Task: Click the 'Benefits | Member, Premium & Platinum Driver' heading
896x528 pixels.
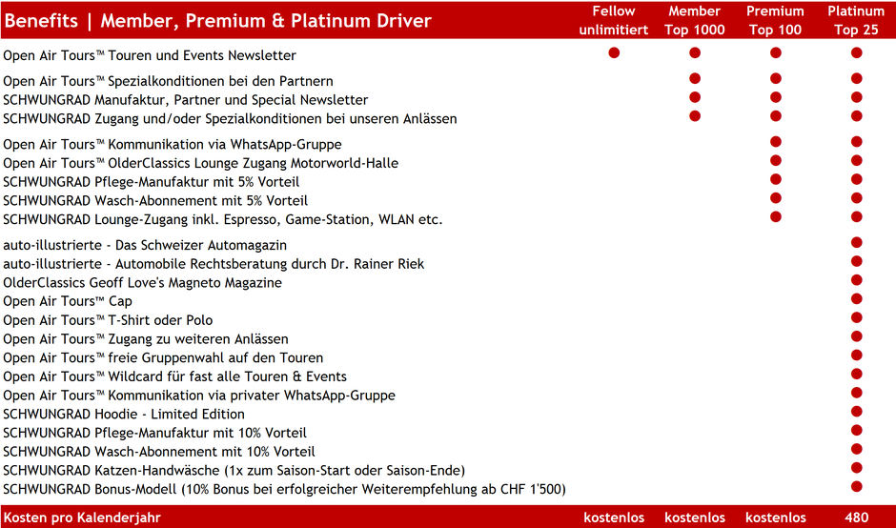Action: pyautogui.click(x=217, y=21)
